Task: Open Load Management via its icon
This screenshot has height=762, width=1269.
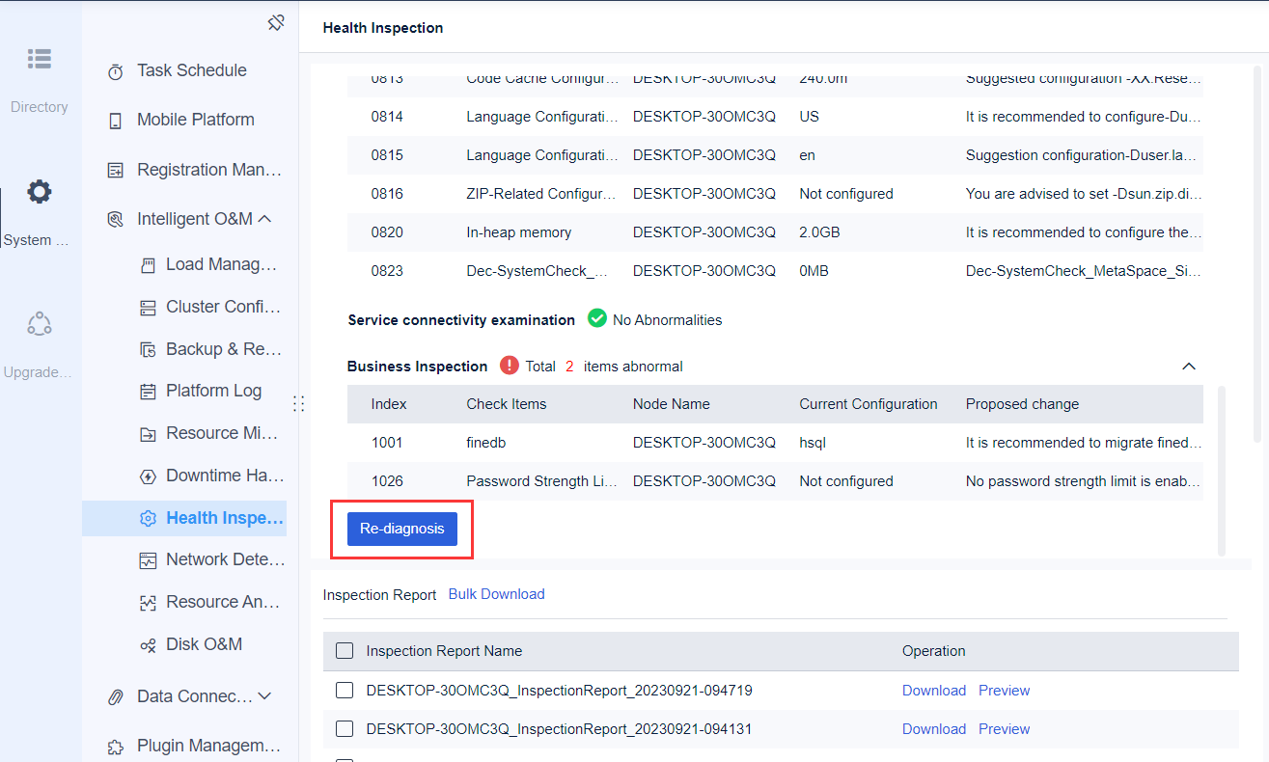Action: coord(148,265)
